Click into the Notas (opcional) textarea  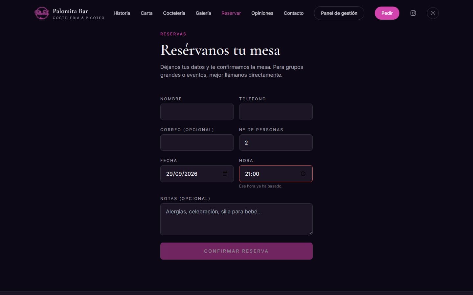pos(236,219)
